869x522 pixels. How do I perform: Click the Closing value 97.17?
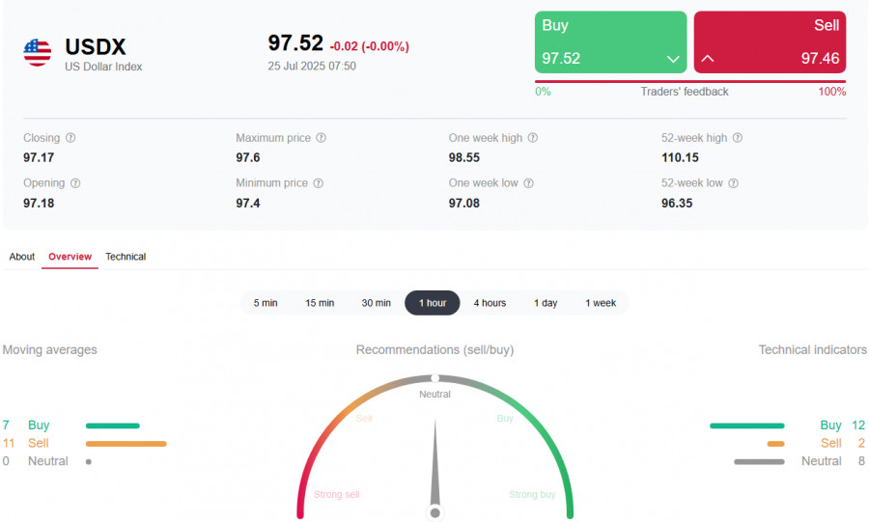click(39, 158)
